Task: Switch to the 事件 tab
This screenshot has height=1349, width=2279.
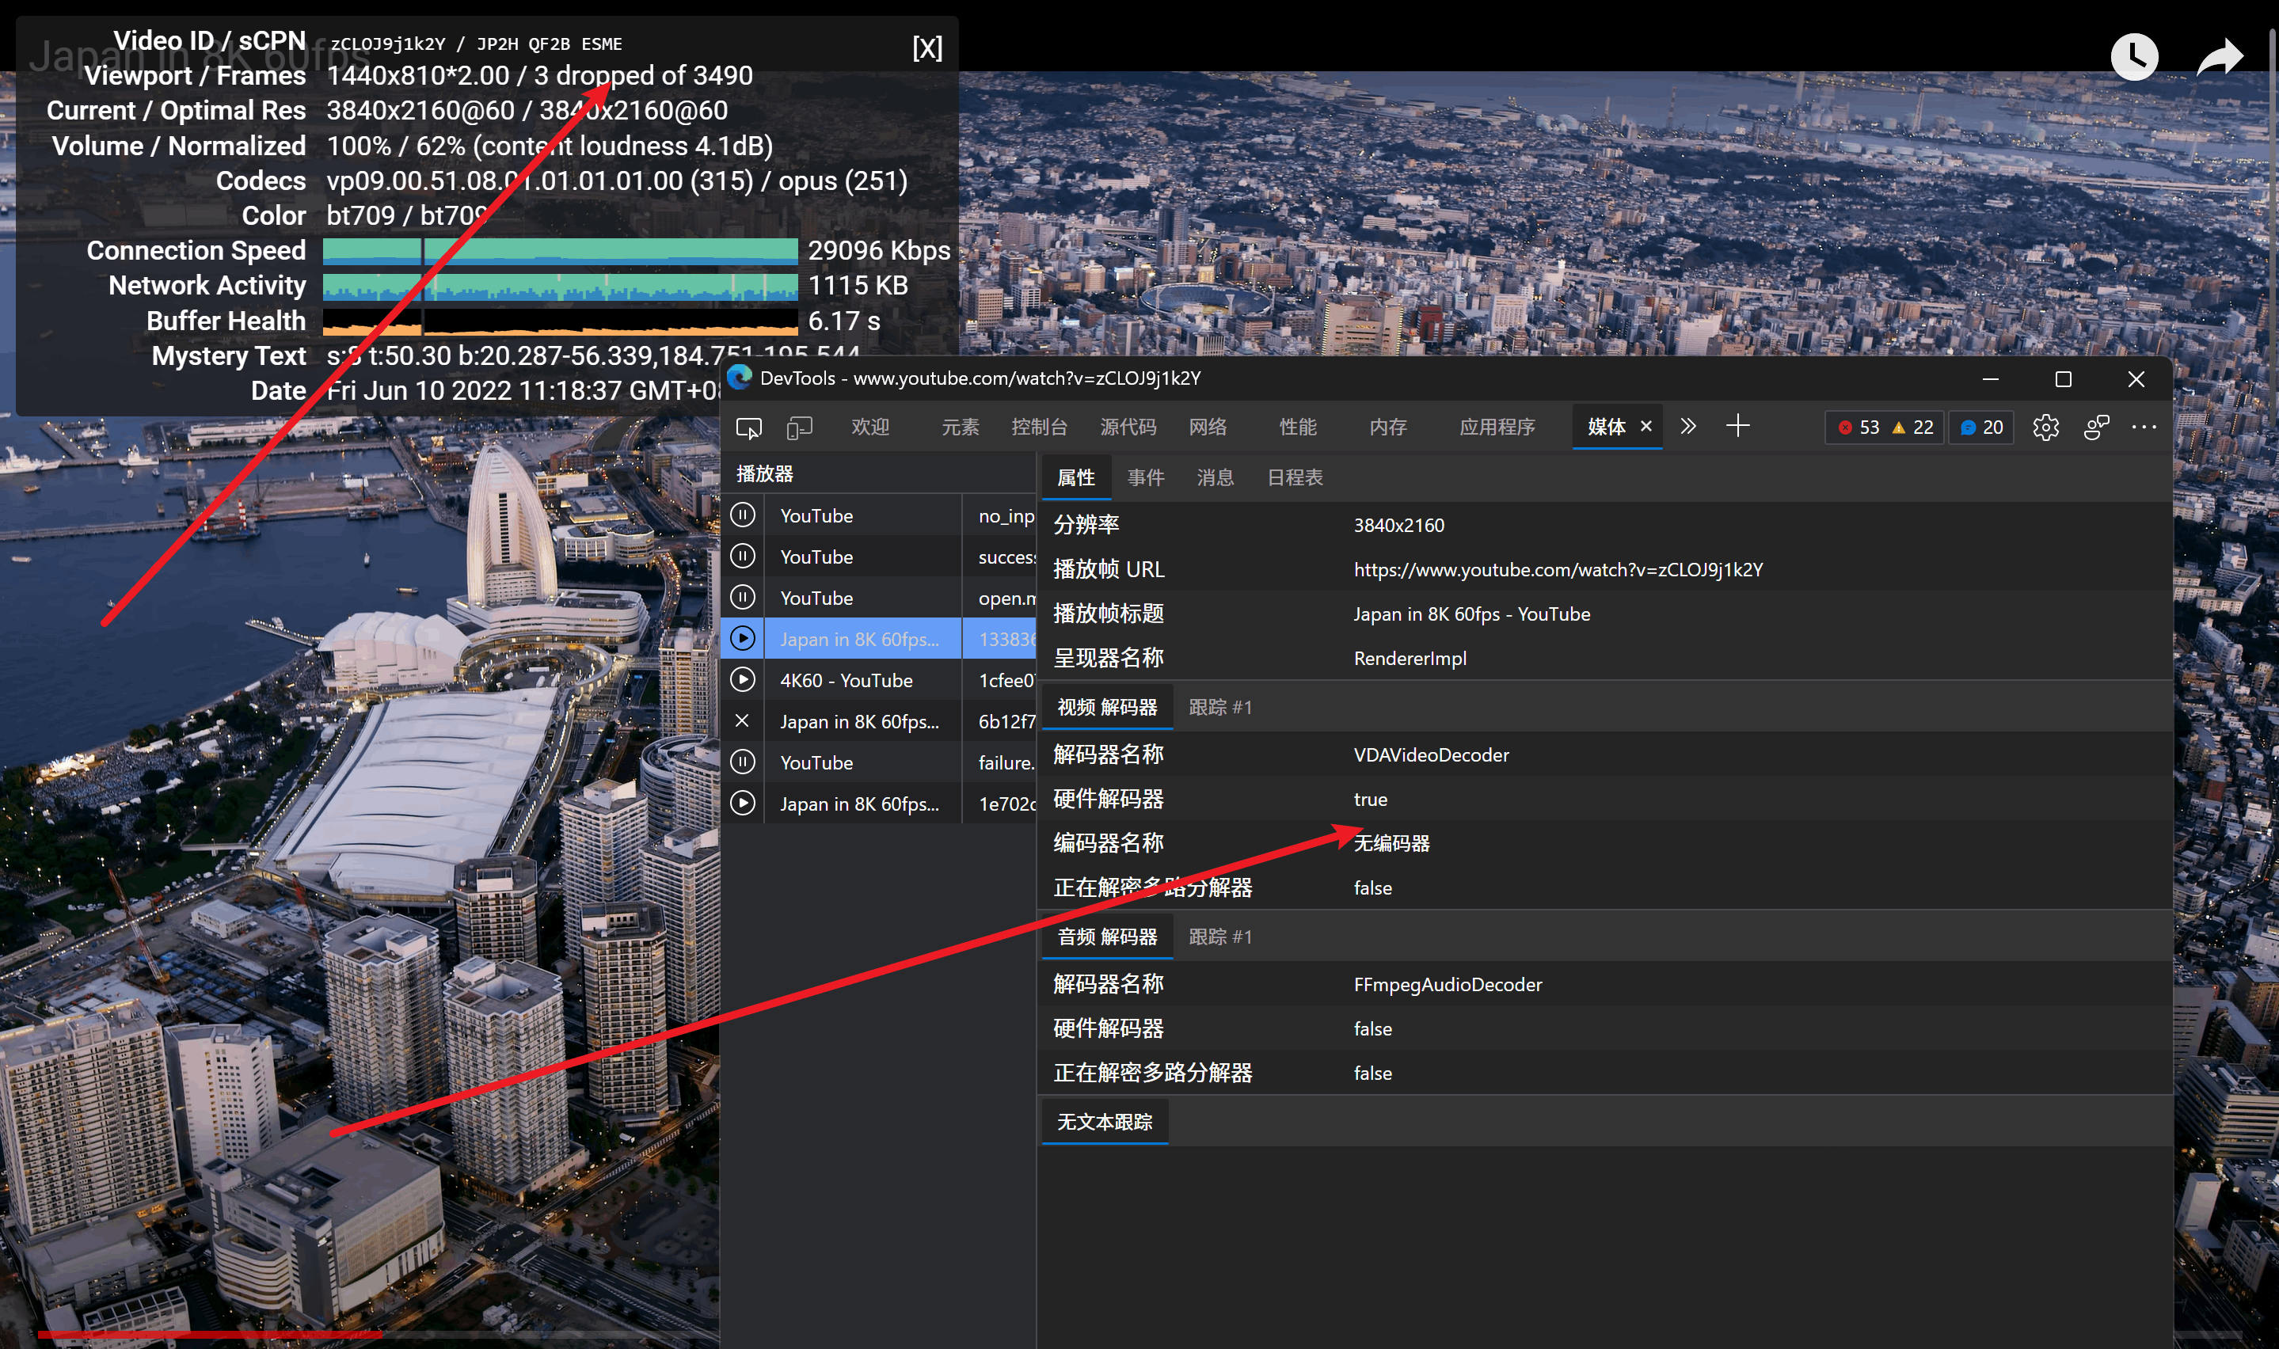Action: click(x=1145, y=478)
